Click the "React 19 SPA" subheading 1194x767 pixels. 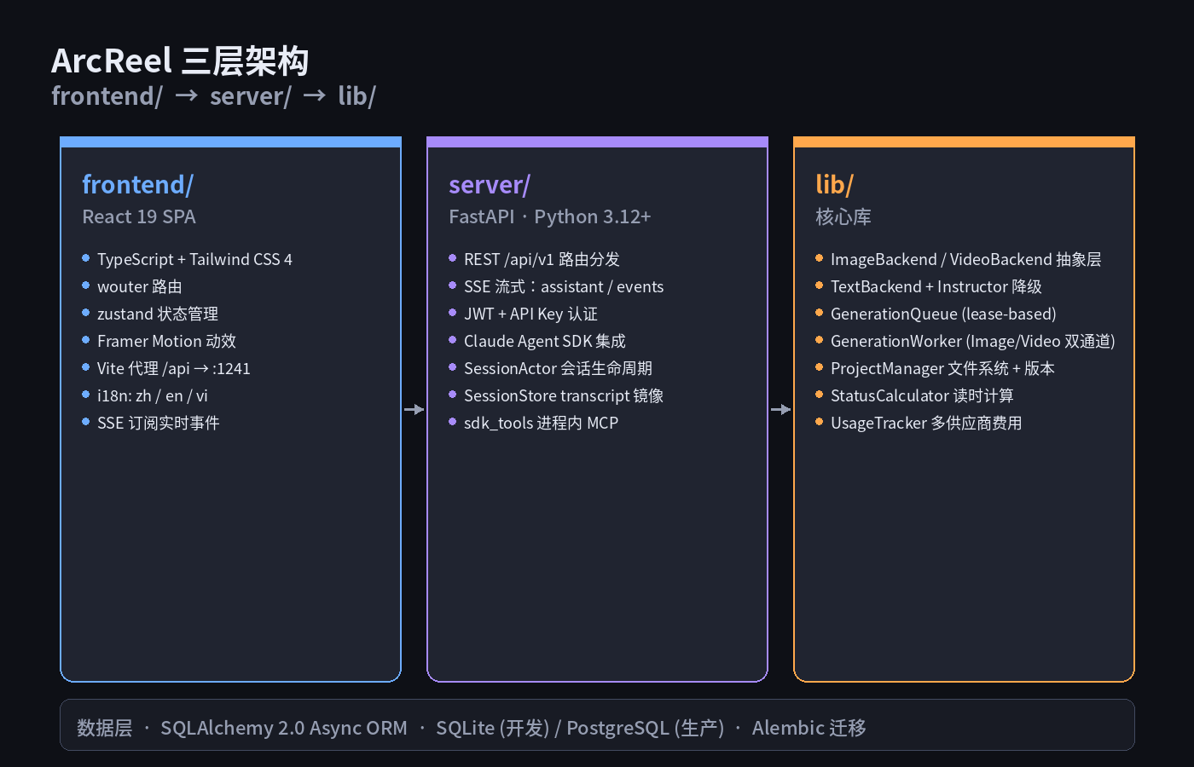point(139,217)
